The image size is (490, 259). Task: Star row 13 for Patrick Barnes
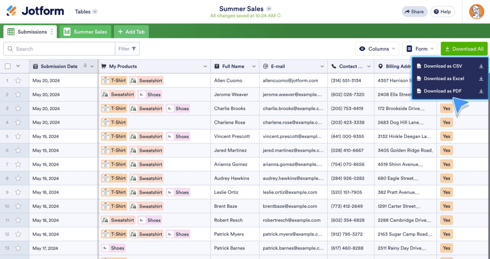pyautogui.click(x=18, y=248)
